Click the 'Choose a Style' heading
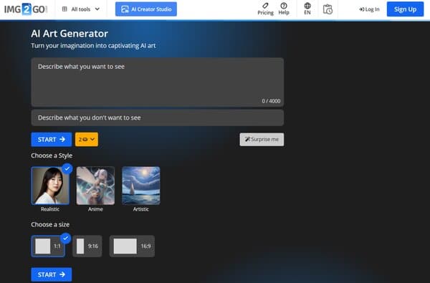 [x=52, y=155]
